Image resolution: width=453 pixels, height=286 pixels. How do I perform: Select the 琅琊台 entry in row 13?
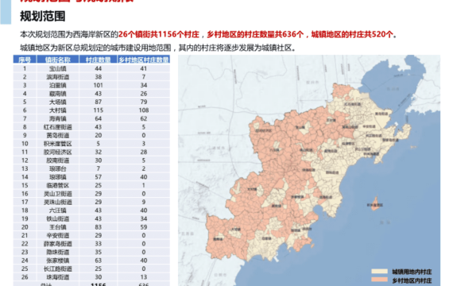coord(58,168)
